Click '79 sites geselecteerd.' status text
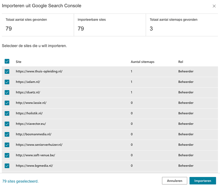Viewport: 220px width, 187px height. pos(20,181)
